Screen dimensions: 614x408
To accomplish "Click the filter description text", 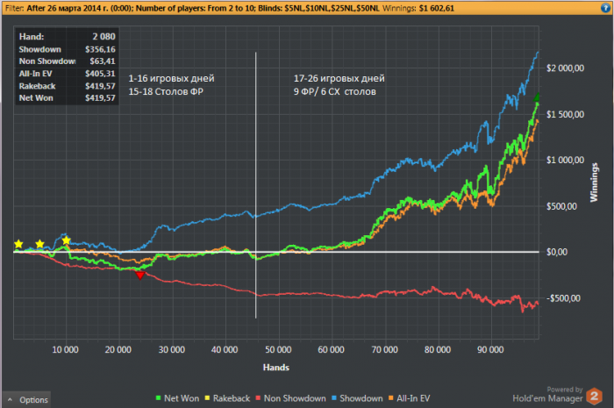I will click(203, 8).
